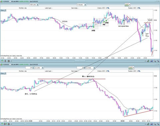Click the bold '00:00' time label on lower axis

pos(122,121)
